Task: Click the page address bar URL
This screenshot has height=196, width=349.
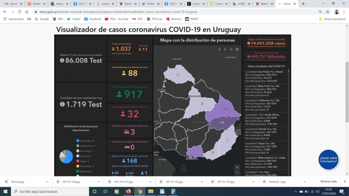Action: (118, 12)
